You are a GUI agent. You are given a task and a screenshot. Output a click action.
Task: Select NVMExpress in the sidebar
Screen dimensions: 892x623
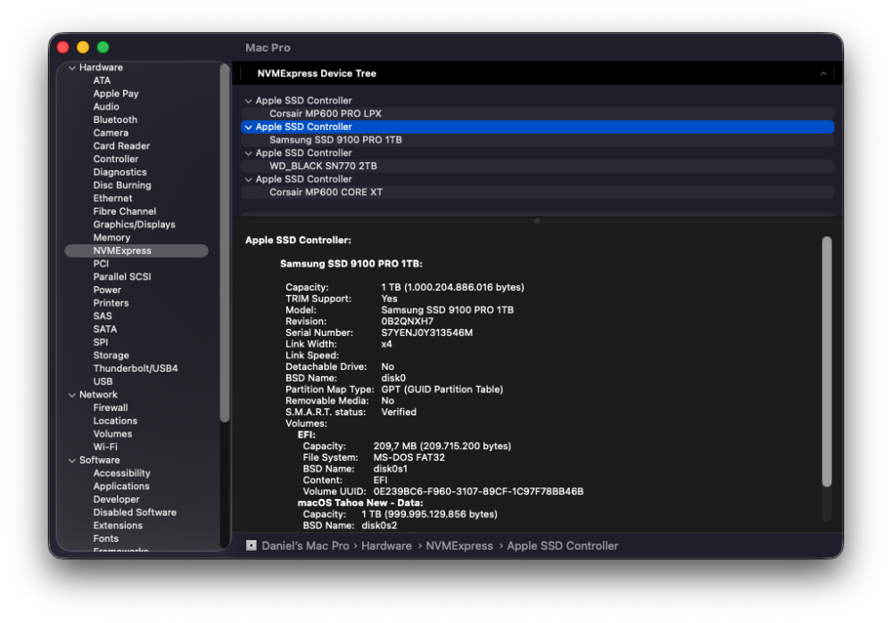tap(136, 250)
